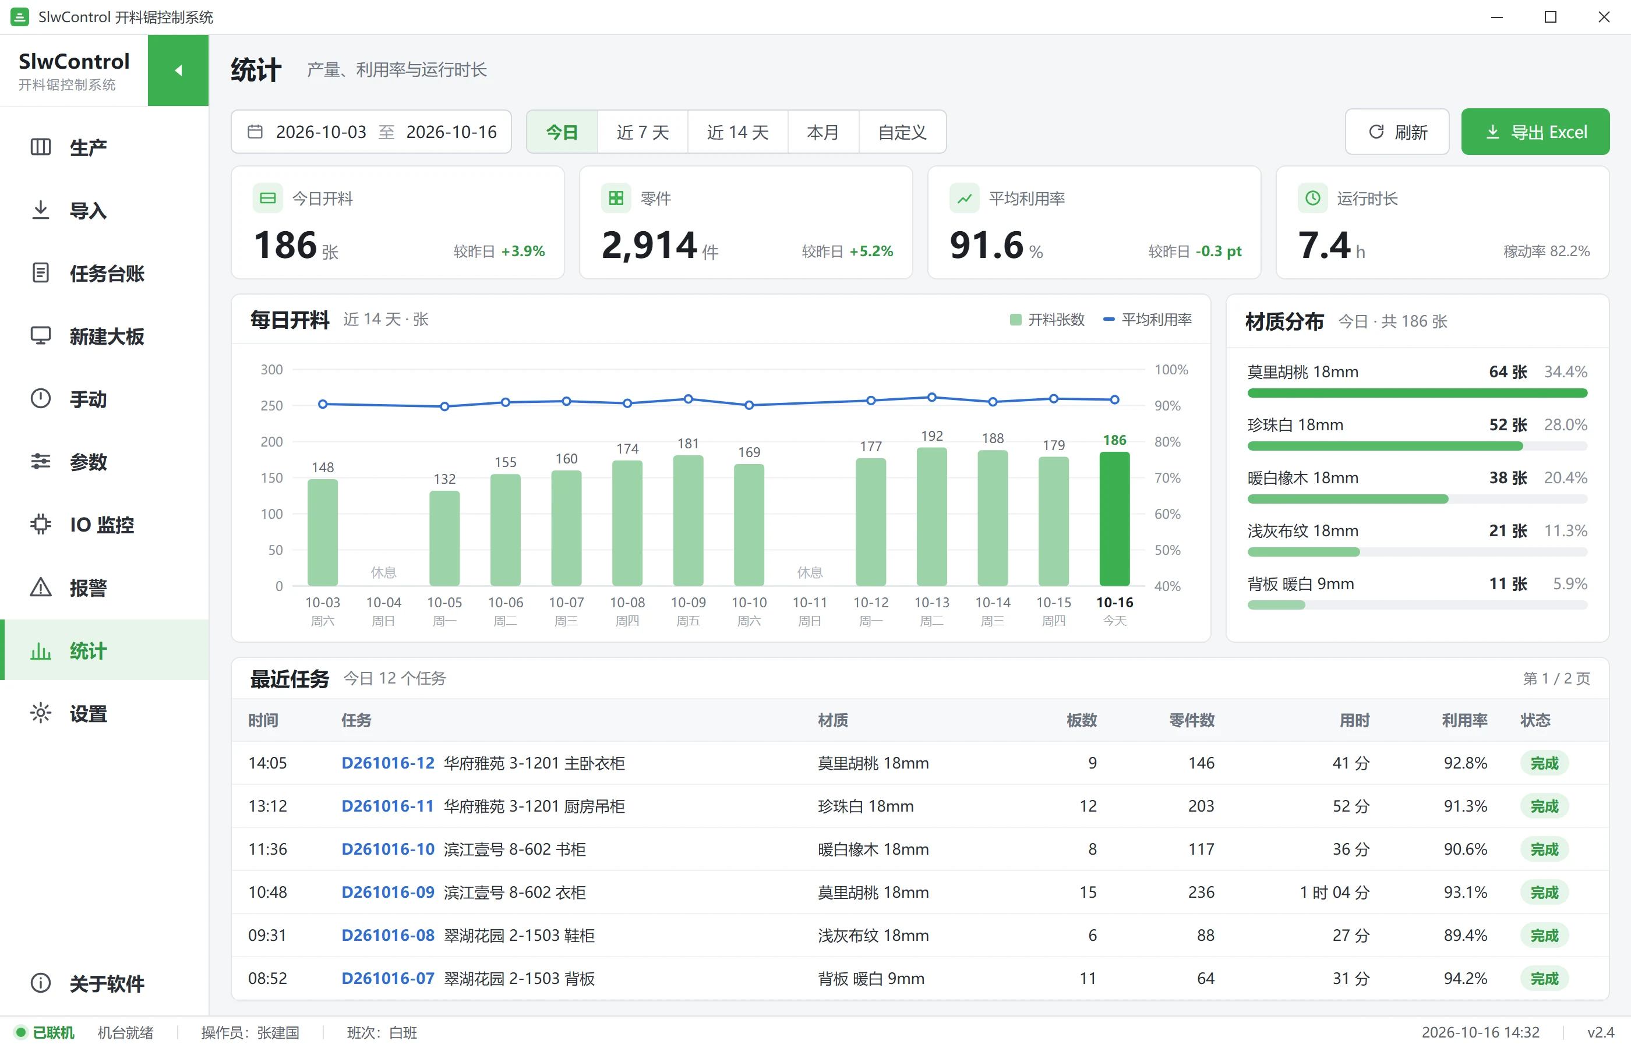The height and width of the screenshot is (1048, 1631).
Task: Open task link D261016-12
Action: (388, 763)
